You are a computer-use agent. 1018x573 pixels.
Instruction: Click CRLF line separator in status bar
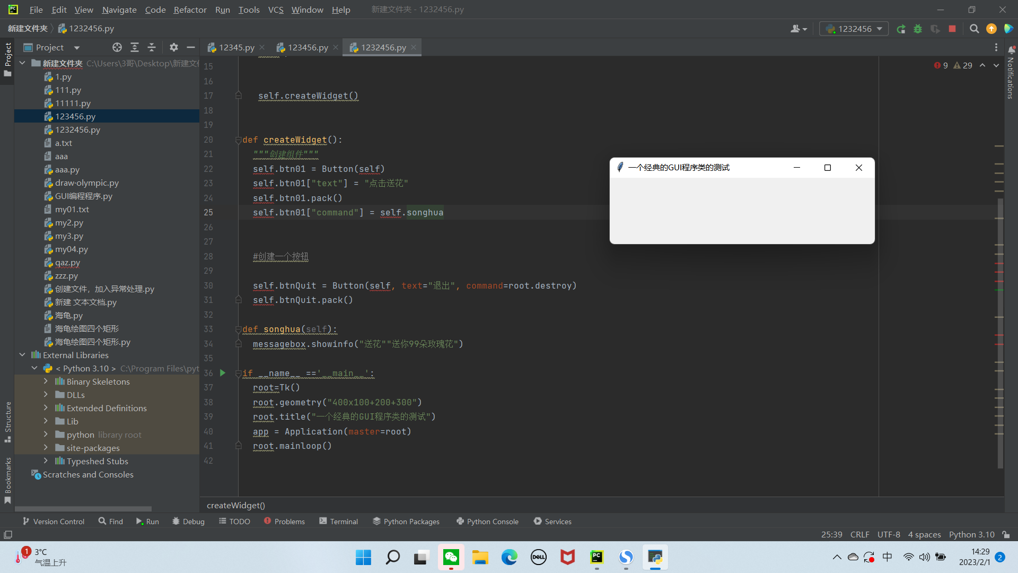point(859,535)
